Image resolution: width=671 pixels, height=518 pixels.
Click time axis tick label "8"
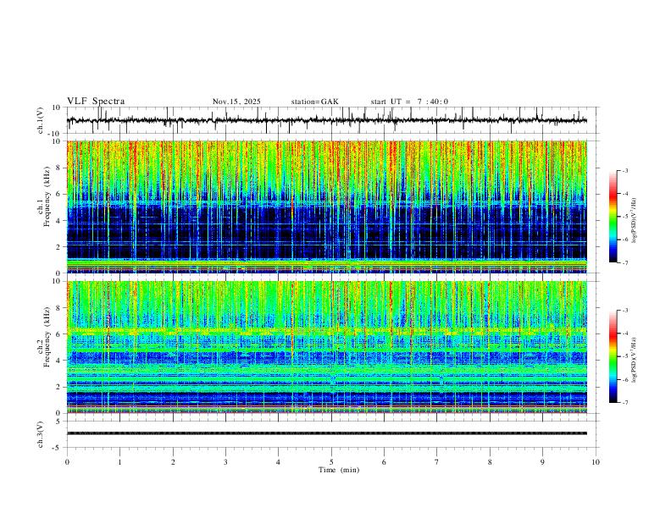point(490,462)
